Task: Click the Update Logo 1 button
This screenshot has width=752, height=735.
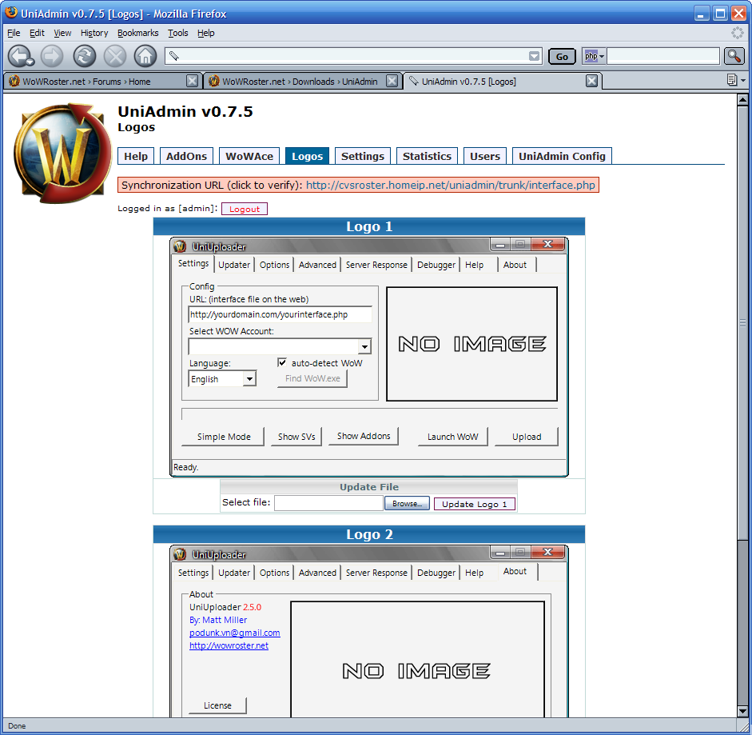Action: pos(475,504)
